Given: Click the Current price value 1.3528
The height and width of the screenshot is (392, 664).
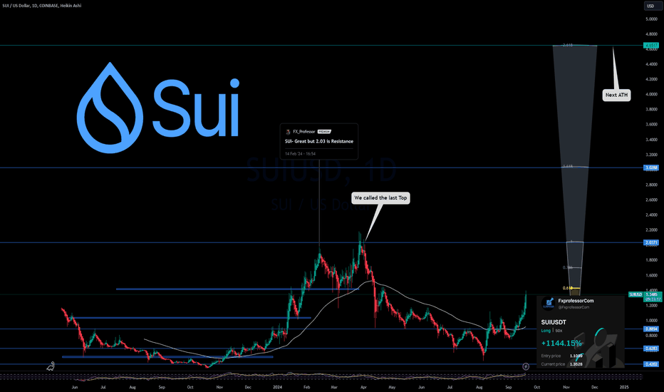Looking at the screenshot, I should [x=576, y=364].
